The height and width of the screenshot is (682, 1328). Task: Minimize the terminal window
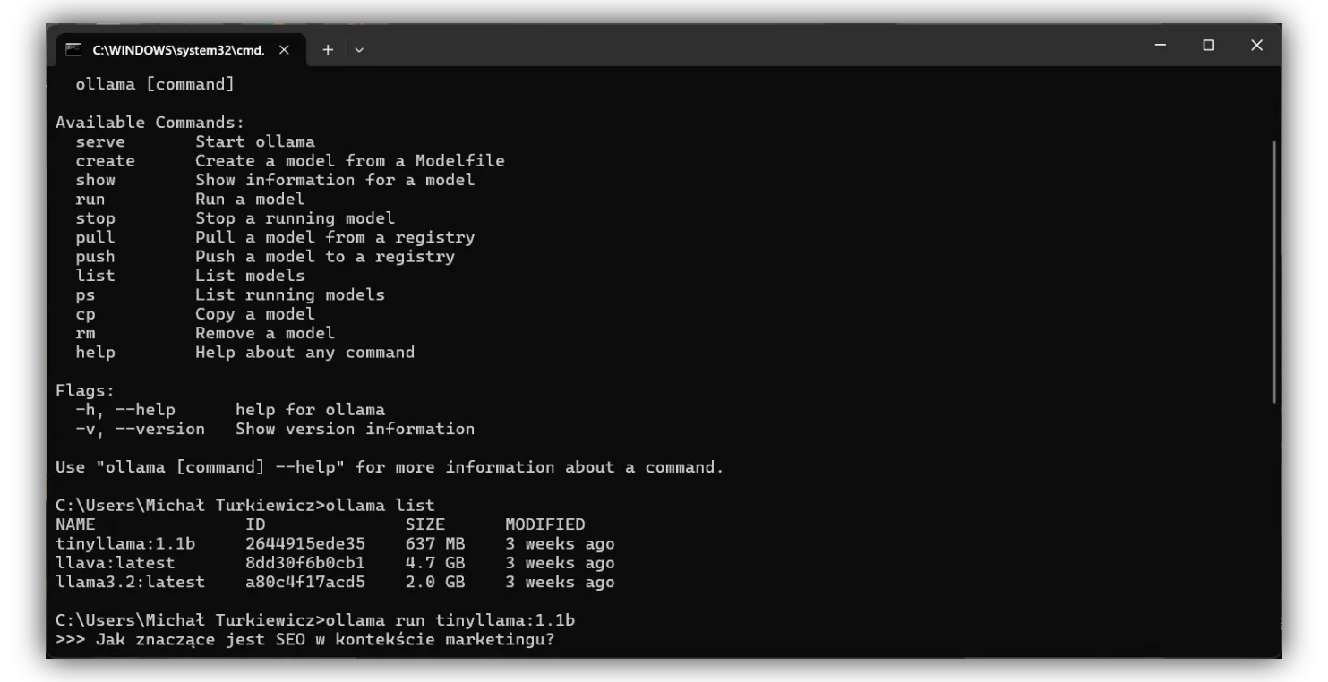pyautogui.click(x=1161, y=46)
